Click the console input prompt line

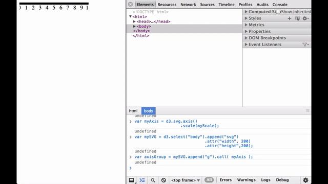pyautogui.click(x=219, y=168)
